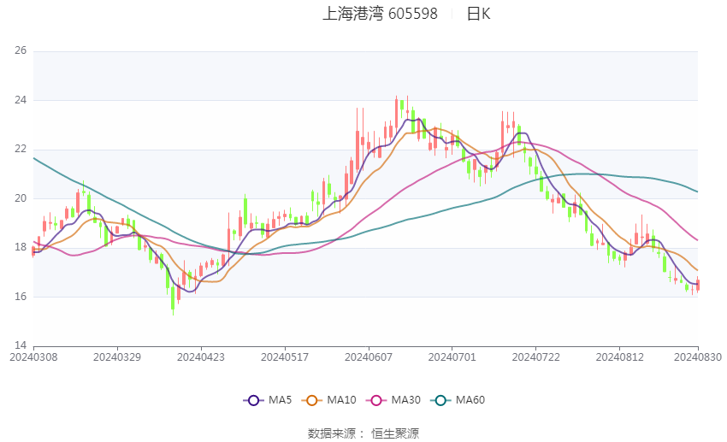Click the x-axis date label 20240607

[x=369, y=357]
